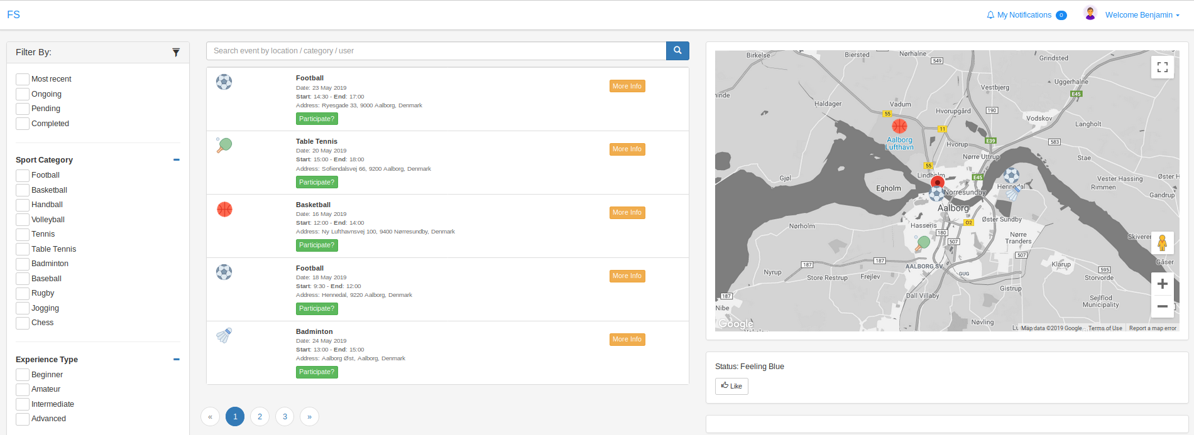Click More Info for Table Tennis event
The image size is (1194, 435).
pos(627,149)
